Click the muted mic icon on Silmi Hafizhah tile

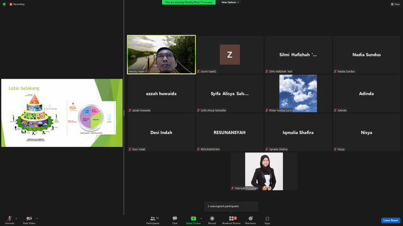(x=267, y=72)
